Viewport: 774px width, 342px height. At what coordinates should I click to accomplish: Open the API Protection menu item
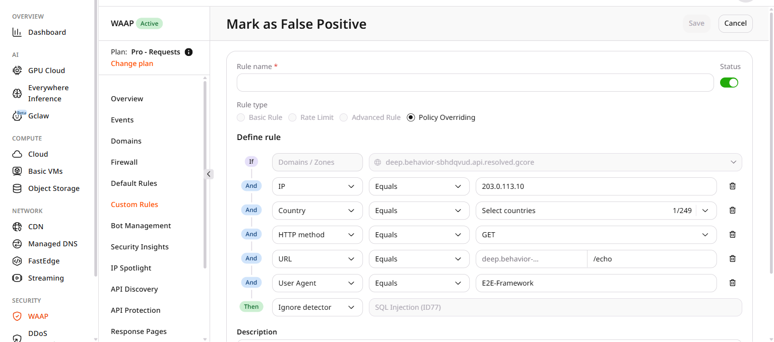[136, 310]
